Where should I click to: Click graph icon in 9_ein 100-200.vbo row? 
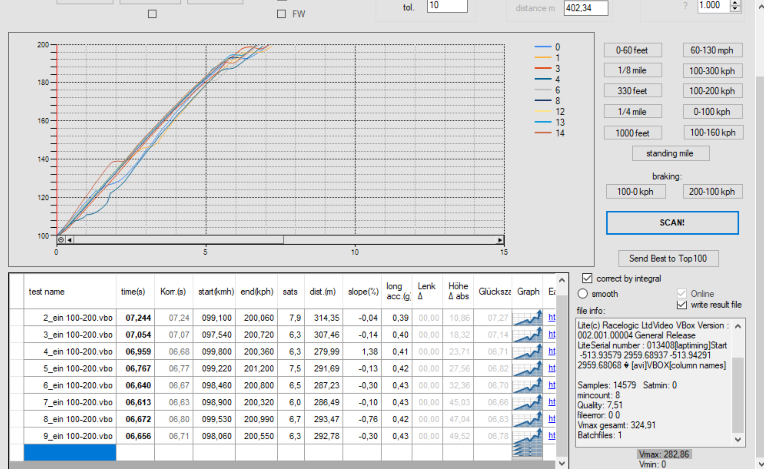click(x=527, y=436)
